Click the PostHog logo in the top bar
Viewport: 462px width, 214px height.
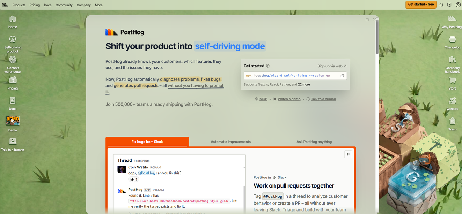tap(5, 5)
